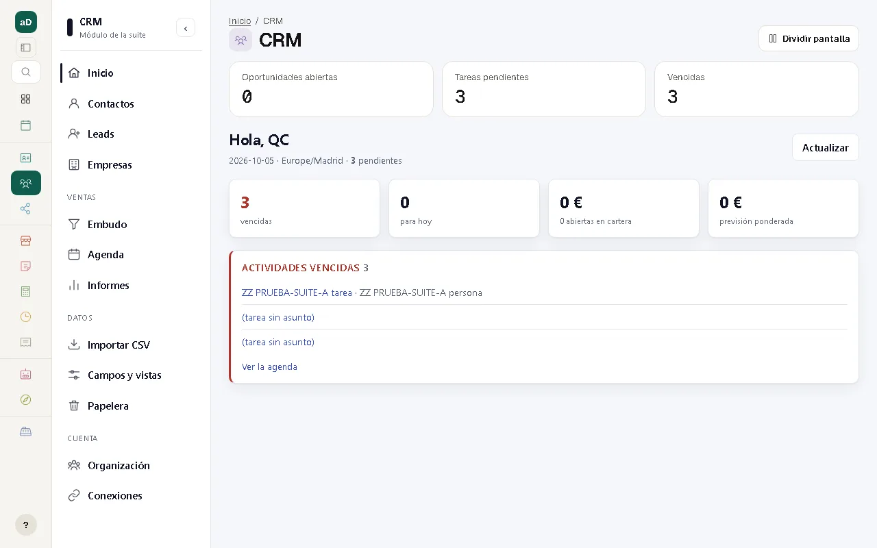
Task: Open Campos y vistas
Action: [131, 375]
